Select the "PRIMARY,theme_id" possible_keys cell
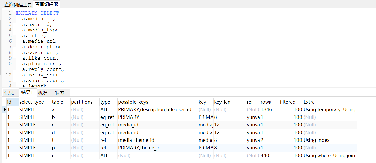The width and height of the screenshot is (376, 163). click(x=139, y=148)
